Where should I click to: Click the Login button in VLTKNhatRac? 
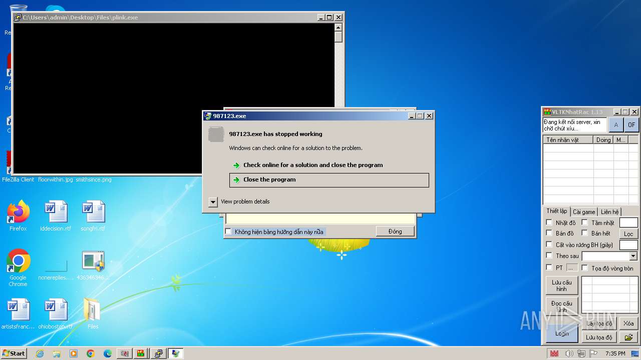[x=562, y=333]
